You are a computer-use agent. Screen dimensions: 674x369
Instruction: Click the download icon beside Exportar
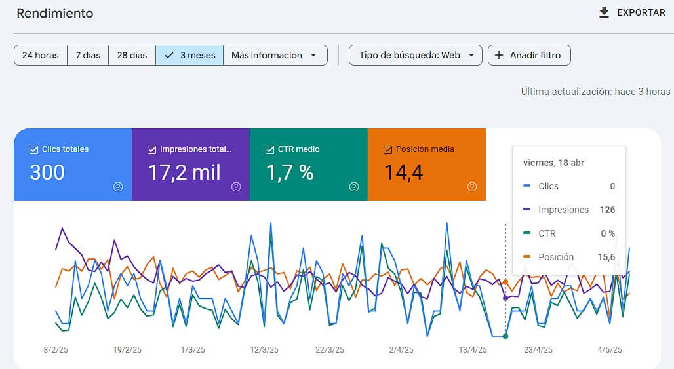coord(605,12)
